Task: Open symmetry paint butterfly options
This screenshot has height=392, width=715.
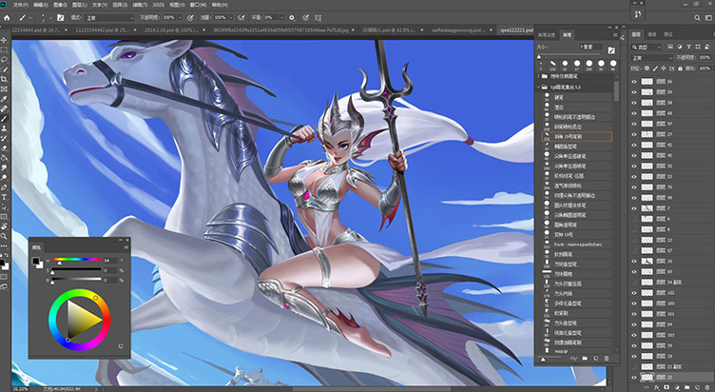Action: (x=318, y=18)
